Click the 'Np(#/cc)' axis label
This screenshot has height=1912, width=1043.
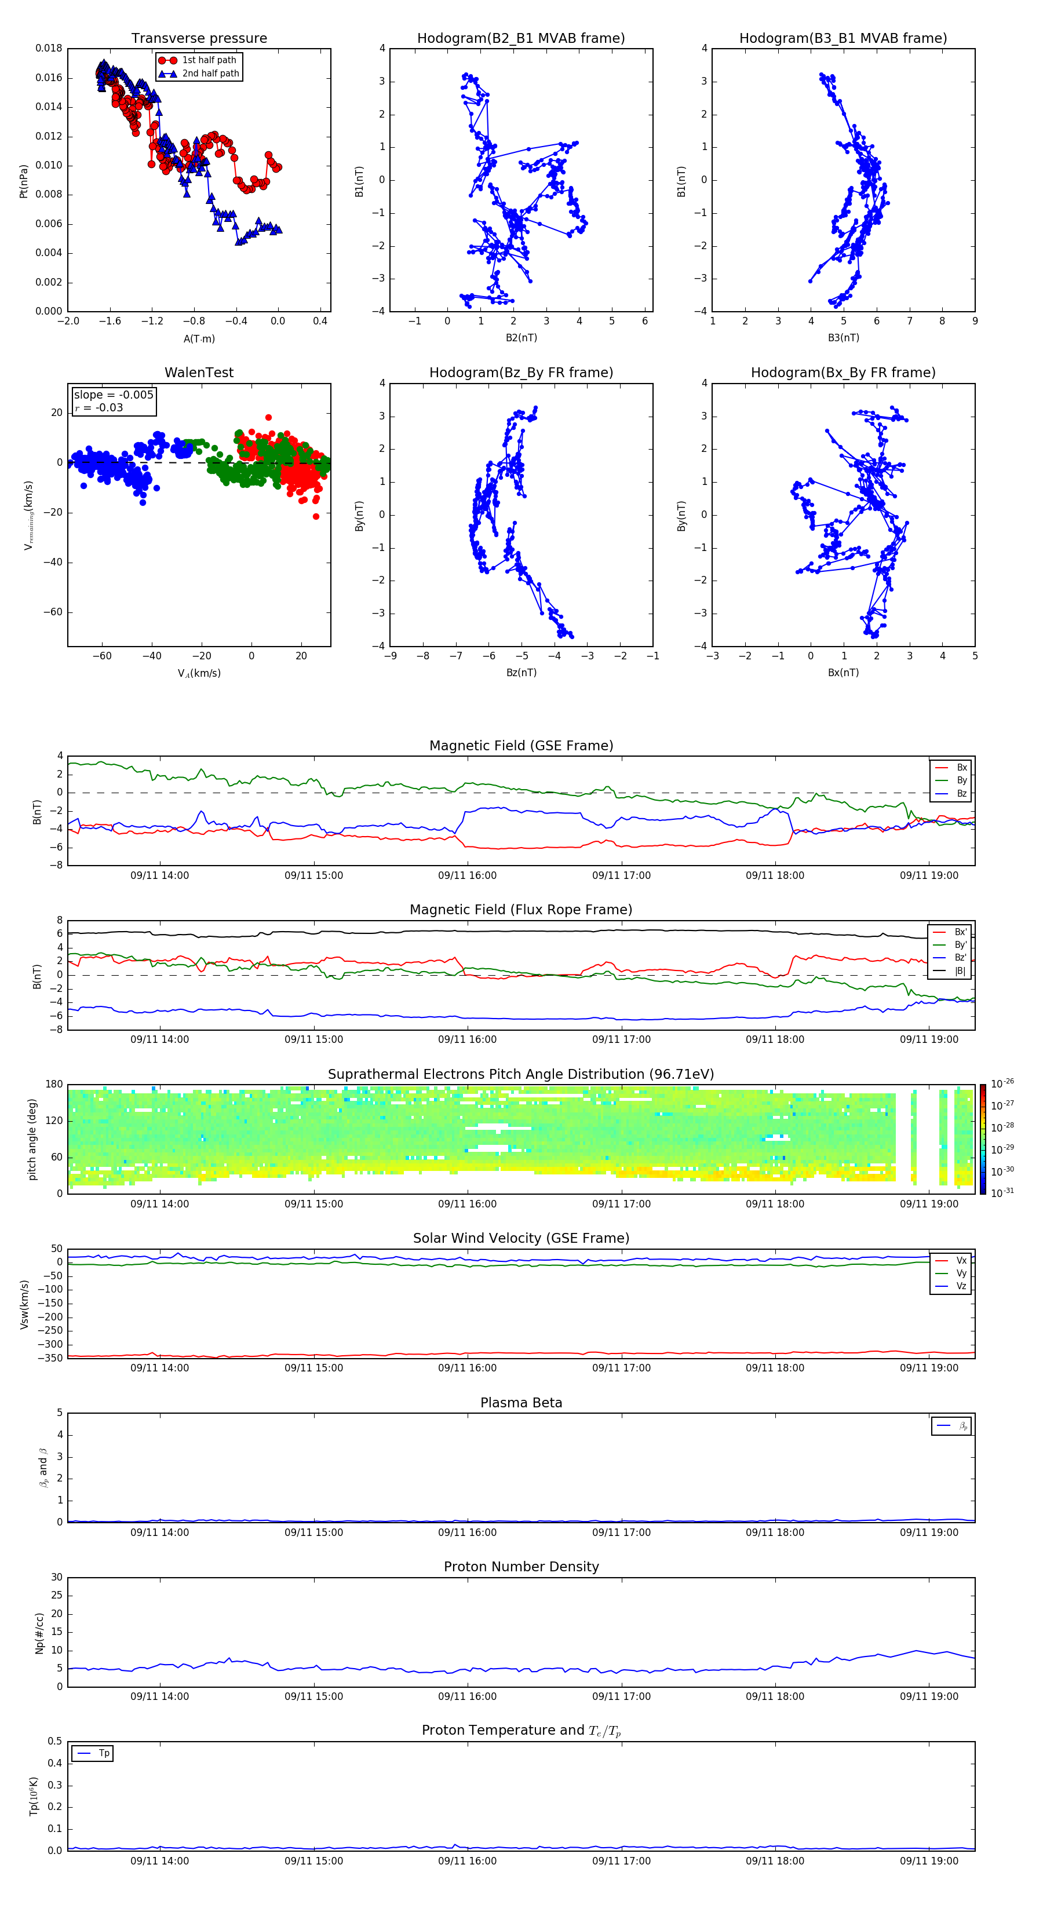click(x=40, y=1633)
